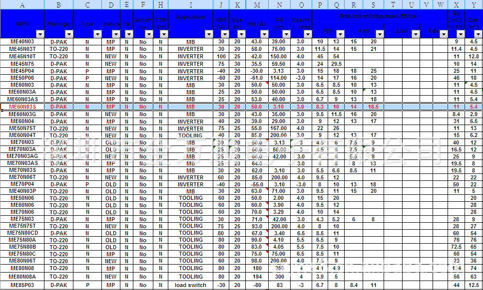Click the ME40N03 part number cell
Screen dimensions: 483x290
pyautogui.click(x=22, y=42)
